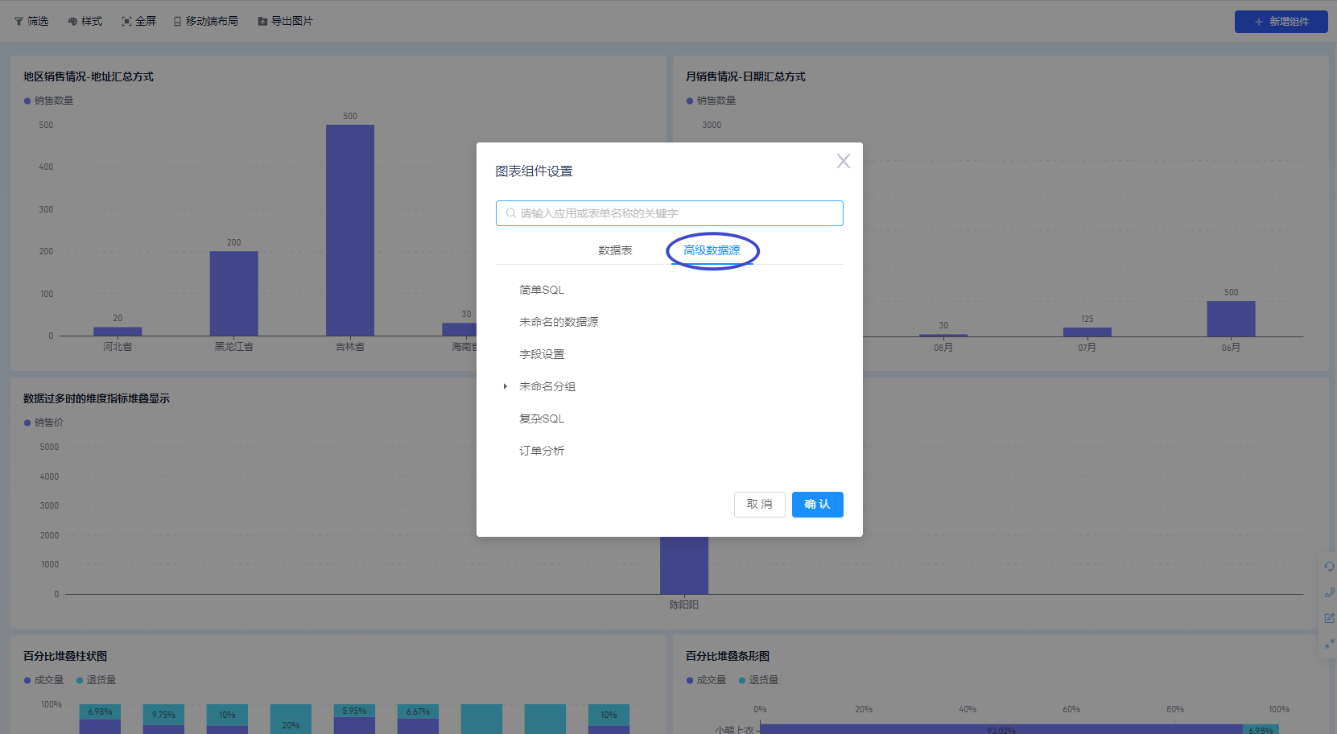Pick the 字段设置 data source
The width and height of the screenshot is (1337, 734).
[x=542, y=354]
